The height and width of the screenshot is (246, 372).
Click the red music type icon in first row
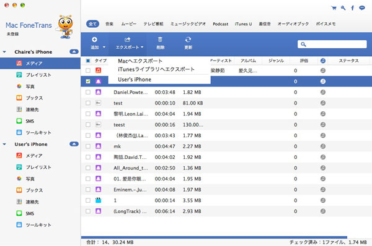pos(98,70)
